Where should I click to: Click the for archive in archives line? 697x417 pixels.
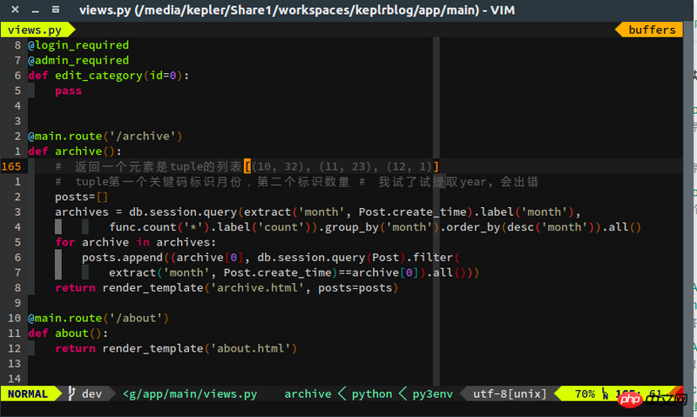[x=135, y=242]
